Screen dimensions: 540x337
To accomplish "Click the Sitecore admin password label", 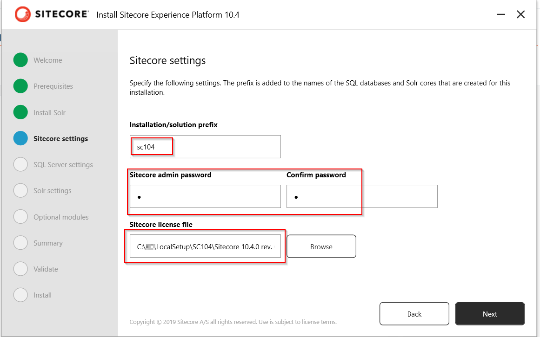I will 171,175.
